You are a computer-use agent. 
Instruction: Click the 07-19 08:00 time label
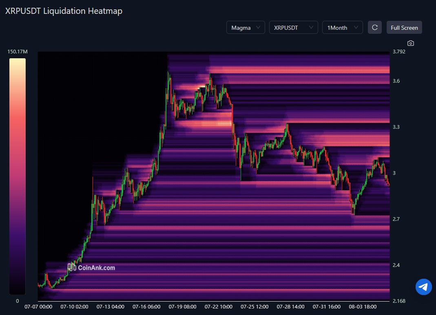182,307
